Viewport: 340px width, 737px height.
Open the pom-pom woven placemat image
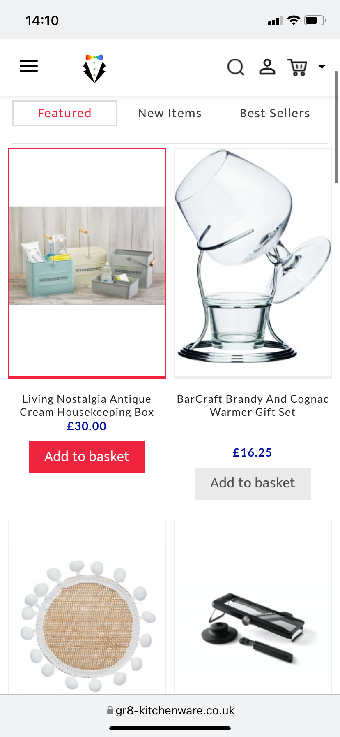[87, 607]
